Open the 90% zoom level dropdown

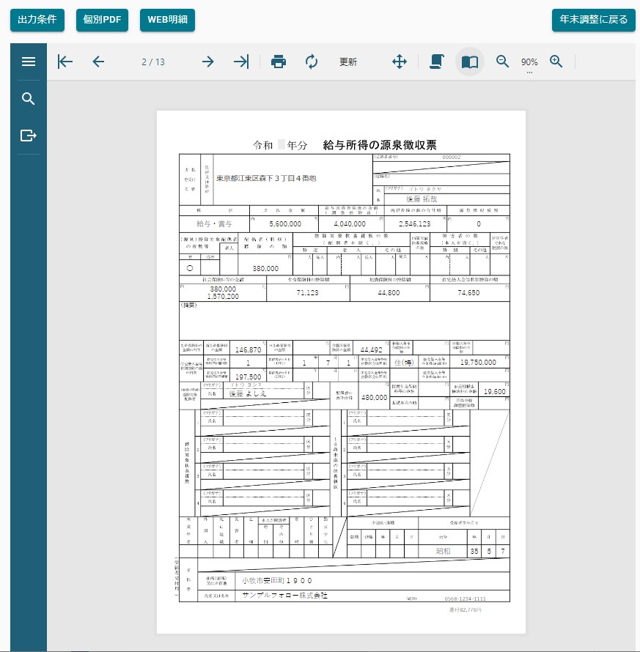point(529,62)
